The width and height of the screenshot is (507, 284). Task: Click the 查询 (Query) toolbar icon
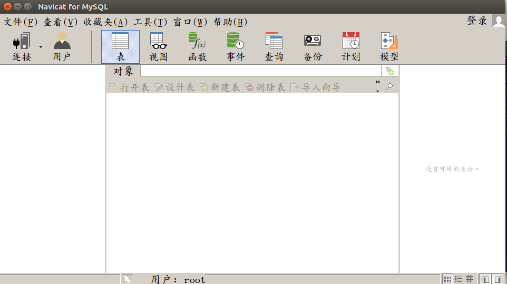click(x=274, y=47)
